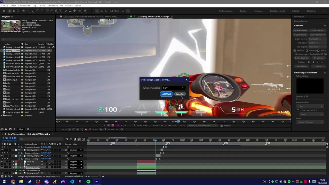
Task: Toggle the Posición checkbox in Rastreador
Action: 295,51
